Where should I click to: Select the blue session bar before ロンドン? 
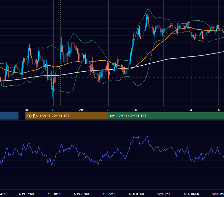[9, 116]
